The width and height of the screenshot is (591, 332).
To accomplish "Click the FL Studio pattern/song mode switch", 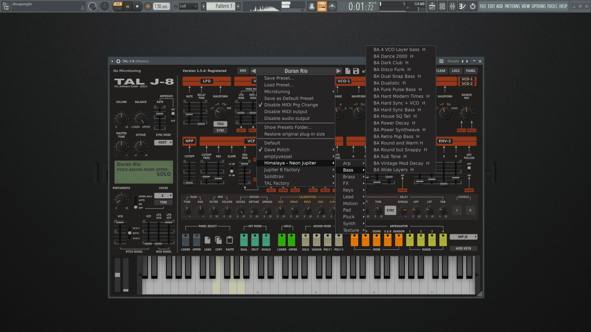I will 118,6.
